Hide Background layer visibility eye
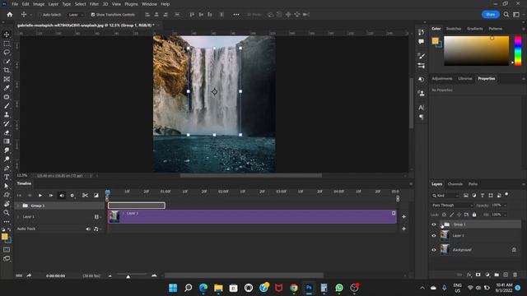 (x=434, y=250)
